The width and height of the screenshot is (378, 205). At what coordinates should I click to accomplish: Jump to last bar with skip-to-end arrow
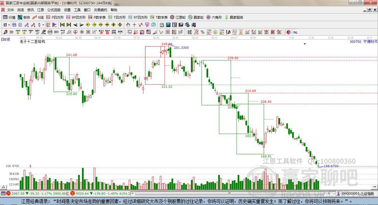(x=69, y=25)
